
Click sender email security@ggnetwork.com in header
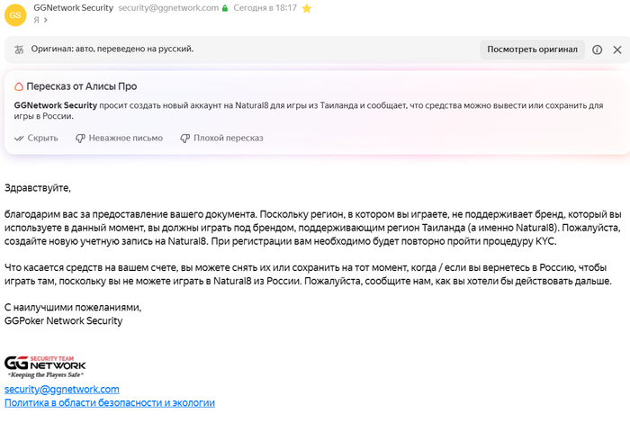click(168, 8)
